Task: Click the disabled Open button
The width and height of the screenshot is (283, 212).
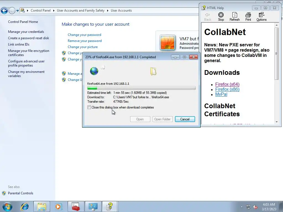Action: pos(140,119)
